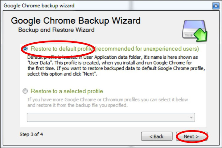222x148 pixels.
Task: Click the window title bar text
Action: 39,6
